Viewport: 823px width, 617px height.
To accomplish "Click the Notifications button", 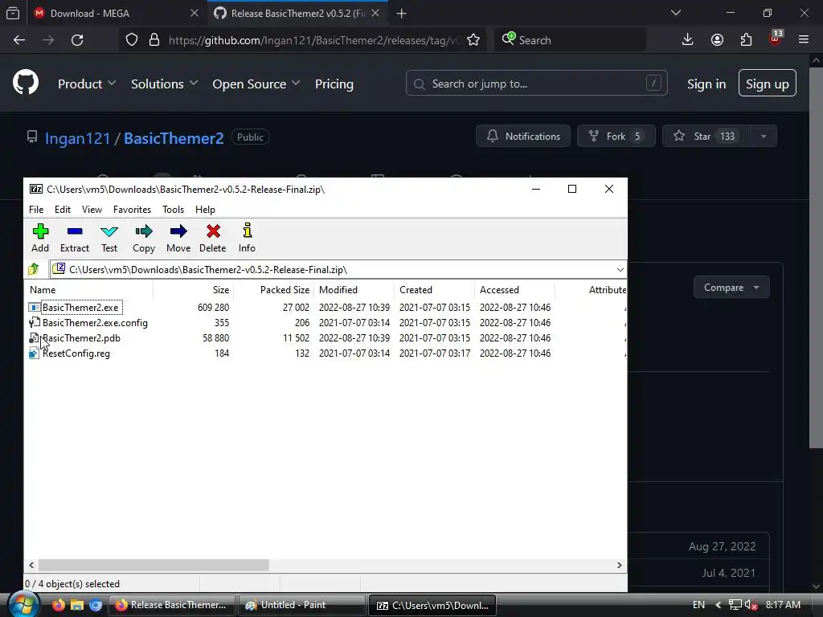I will click(x=523, y=137).
